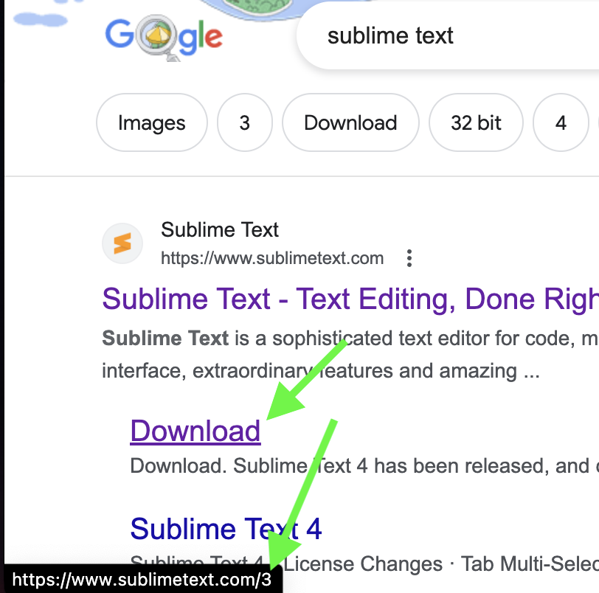The height and width of the screenshot is (593, 599).
Task: Click the "Sublime Text" site name above the URL
Action: (x=220, y=229)
